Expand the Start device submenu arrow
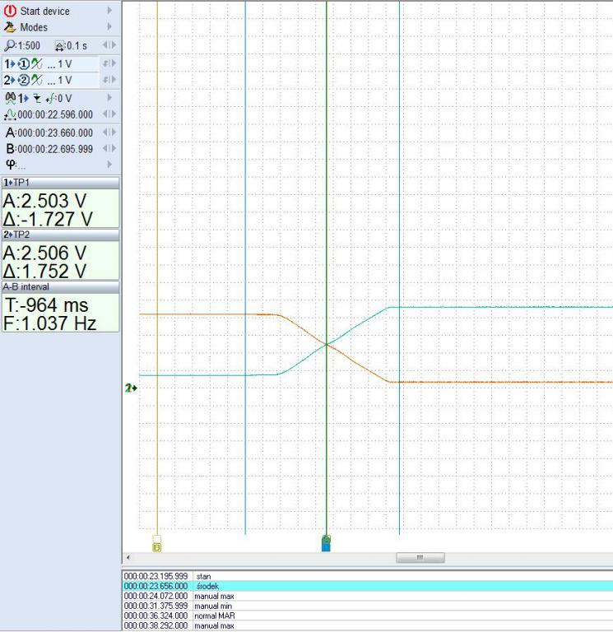The image size is (613, 632). (x=110, y=11)
